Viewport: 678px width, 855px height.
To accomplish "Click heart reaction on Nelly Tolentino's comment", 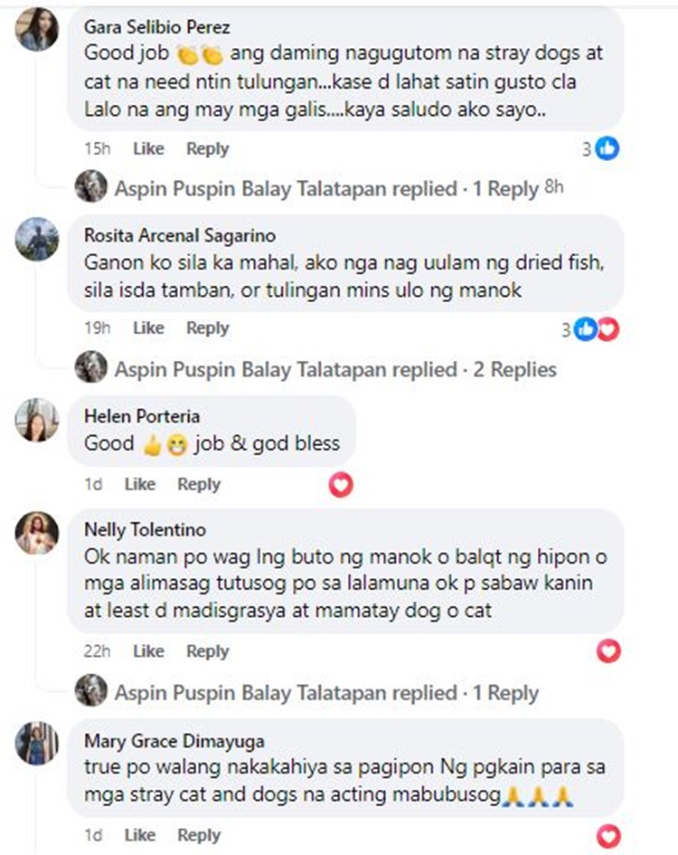I will [x=608, y=651].
